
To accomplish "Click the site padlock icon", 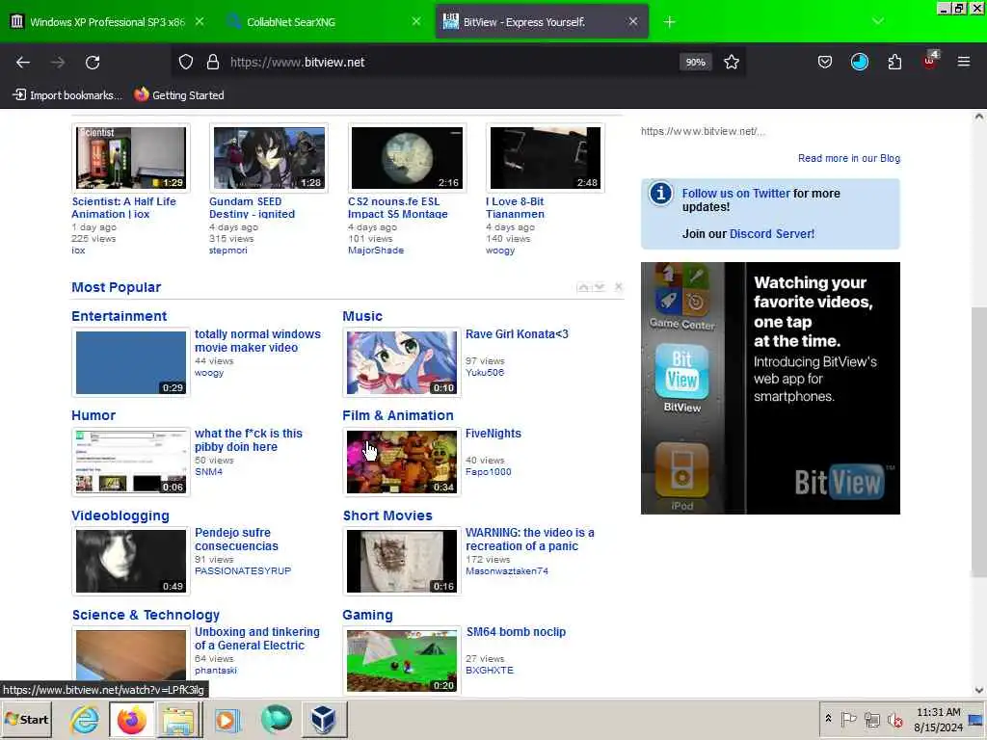I will 213,63.
